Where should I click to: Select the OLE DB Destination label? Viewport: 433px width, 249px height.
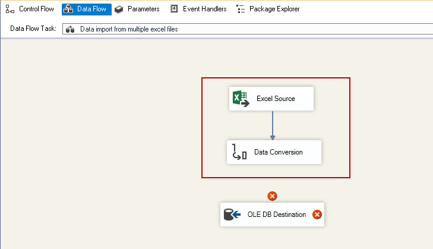pos(277,215)
